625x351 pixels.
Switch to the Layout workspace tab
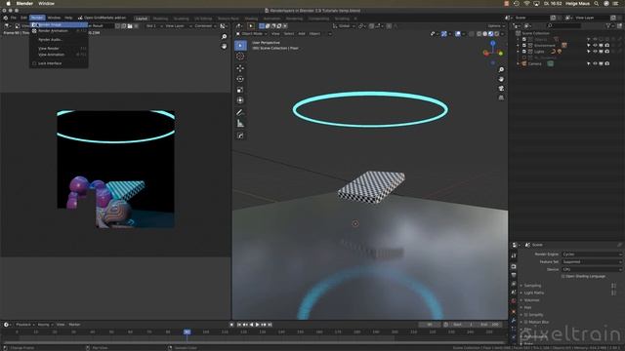141,19
